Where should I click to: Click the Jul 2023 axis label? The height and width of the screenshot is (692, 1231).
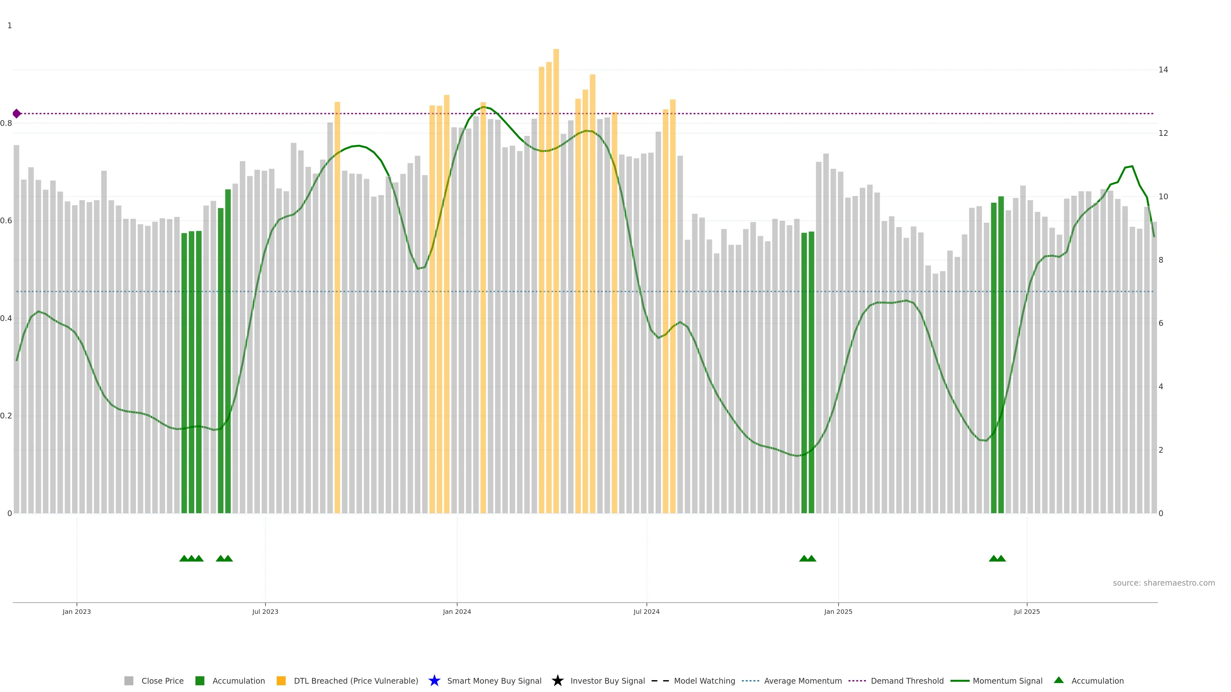(265, 611)
